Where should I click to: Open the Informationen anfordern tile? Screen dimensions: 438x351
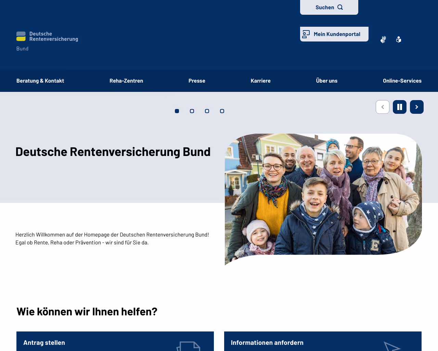pyautogui.click(x=323, y=341)
